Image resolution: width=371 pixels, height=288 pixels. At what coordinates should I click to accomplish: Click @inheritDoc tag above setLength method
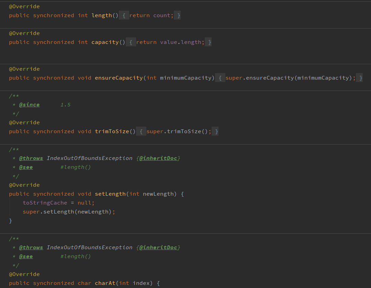[x=158, y=158]
